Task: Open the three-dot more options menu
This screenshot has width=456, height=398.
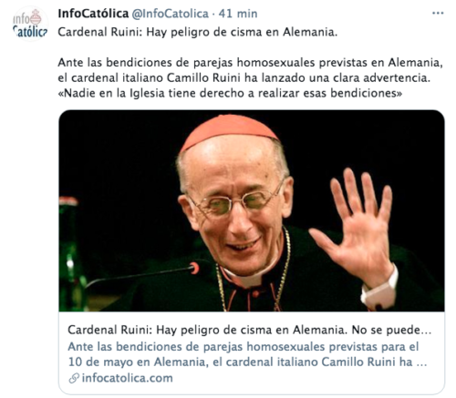Action: pos(438,14)
